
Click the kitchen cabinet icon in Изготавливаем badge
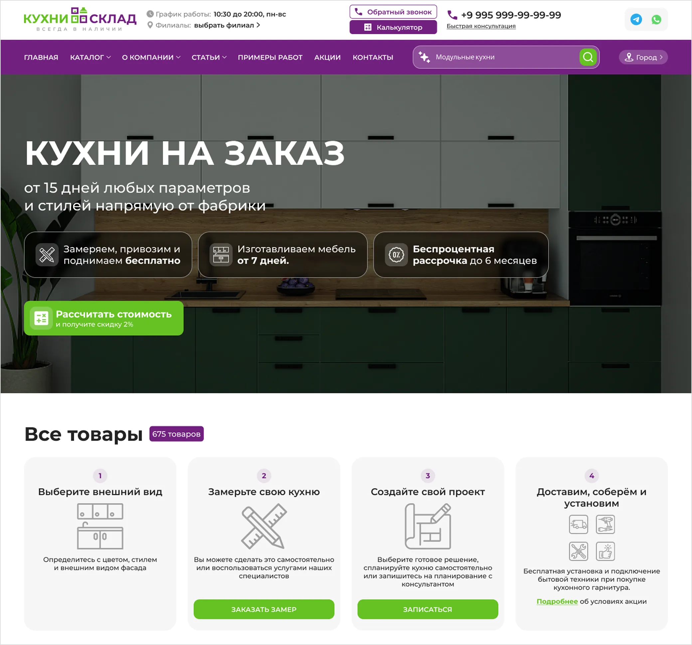pyautogui.click(x=221, y=255)
